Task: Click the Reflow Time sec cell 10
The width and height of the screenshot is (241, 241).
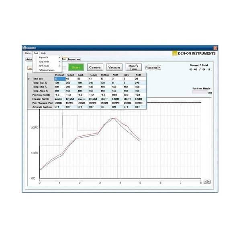Action: coord(106,79)
